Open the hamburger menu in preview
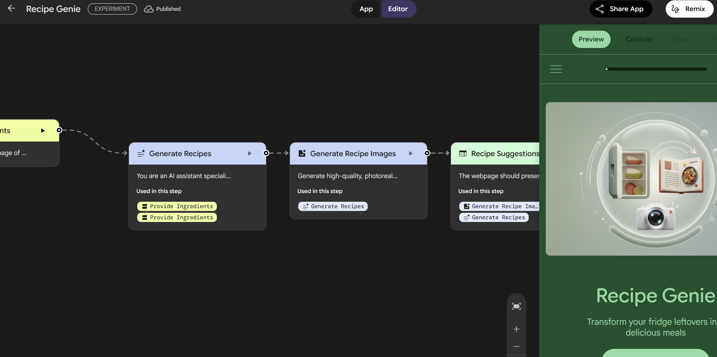 (556, 69)
